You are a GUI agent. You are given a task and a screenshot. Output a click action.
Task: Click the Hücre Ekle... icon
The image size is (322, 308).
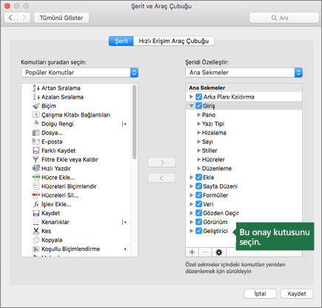(x=36, y=177)
